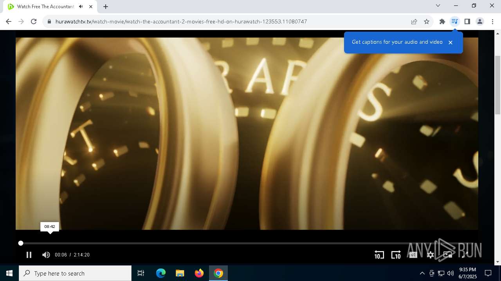Image resolution: width=501 pixels, height=281 pixels.
Task: Mute the video player volume
Action: pos(46,255)
